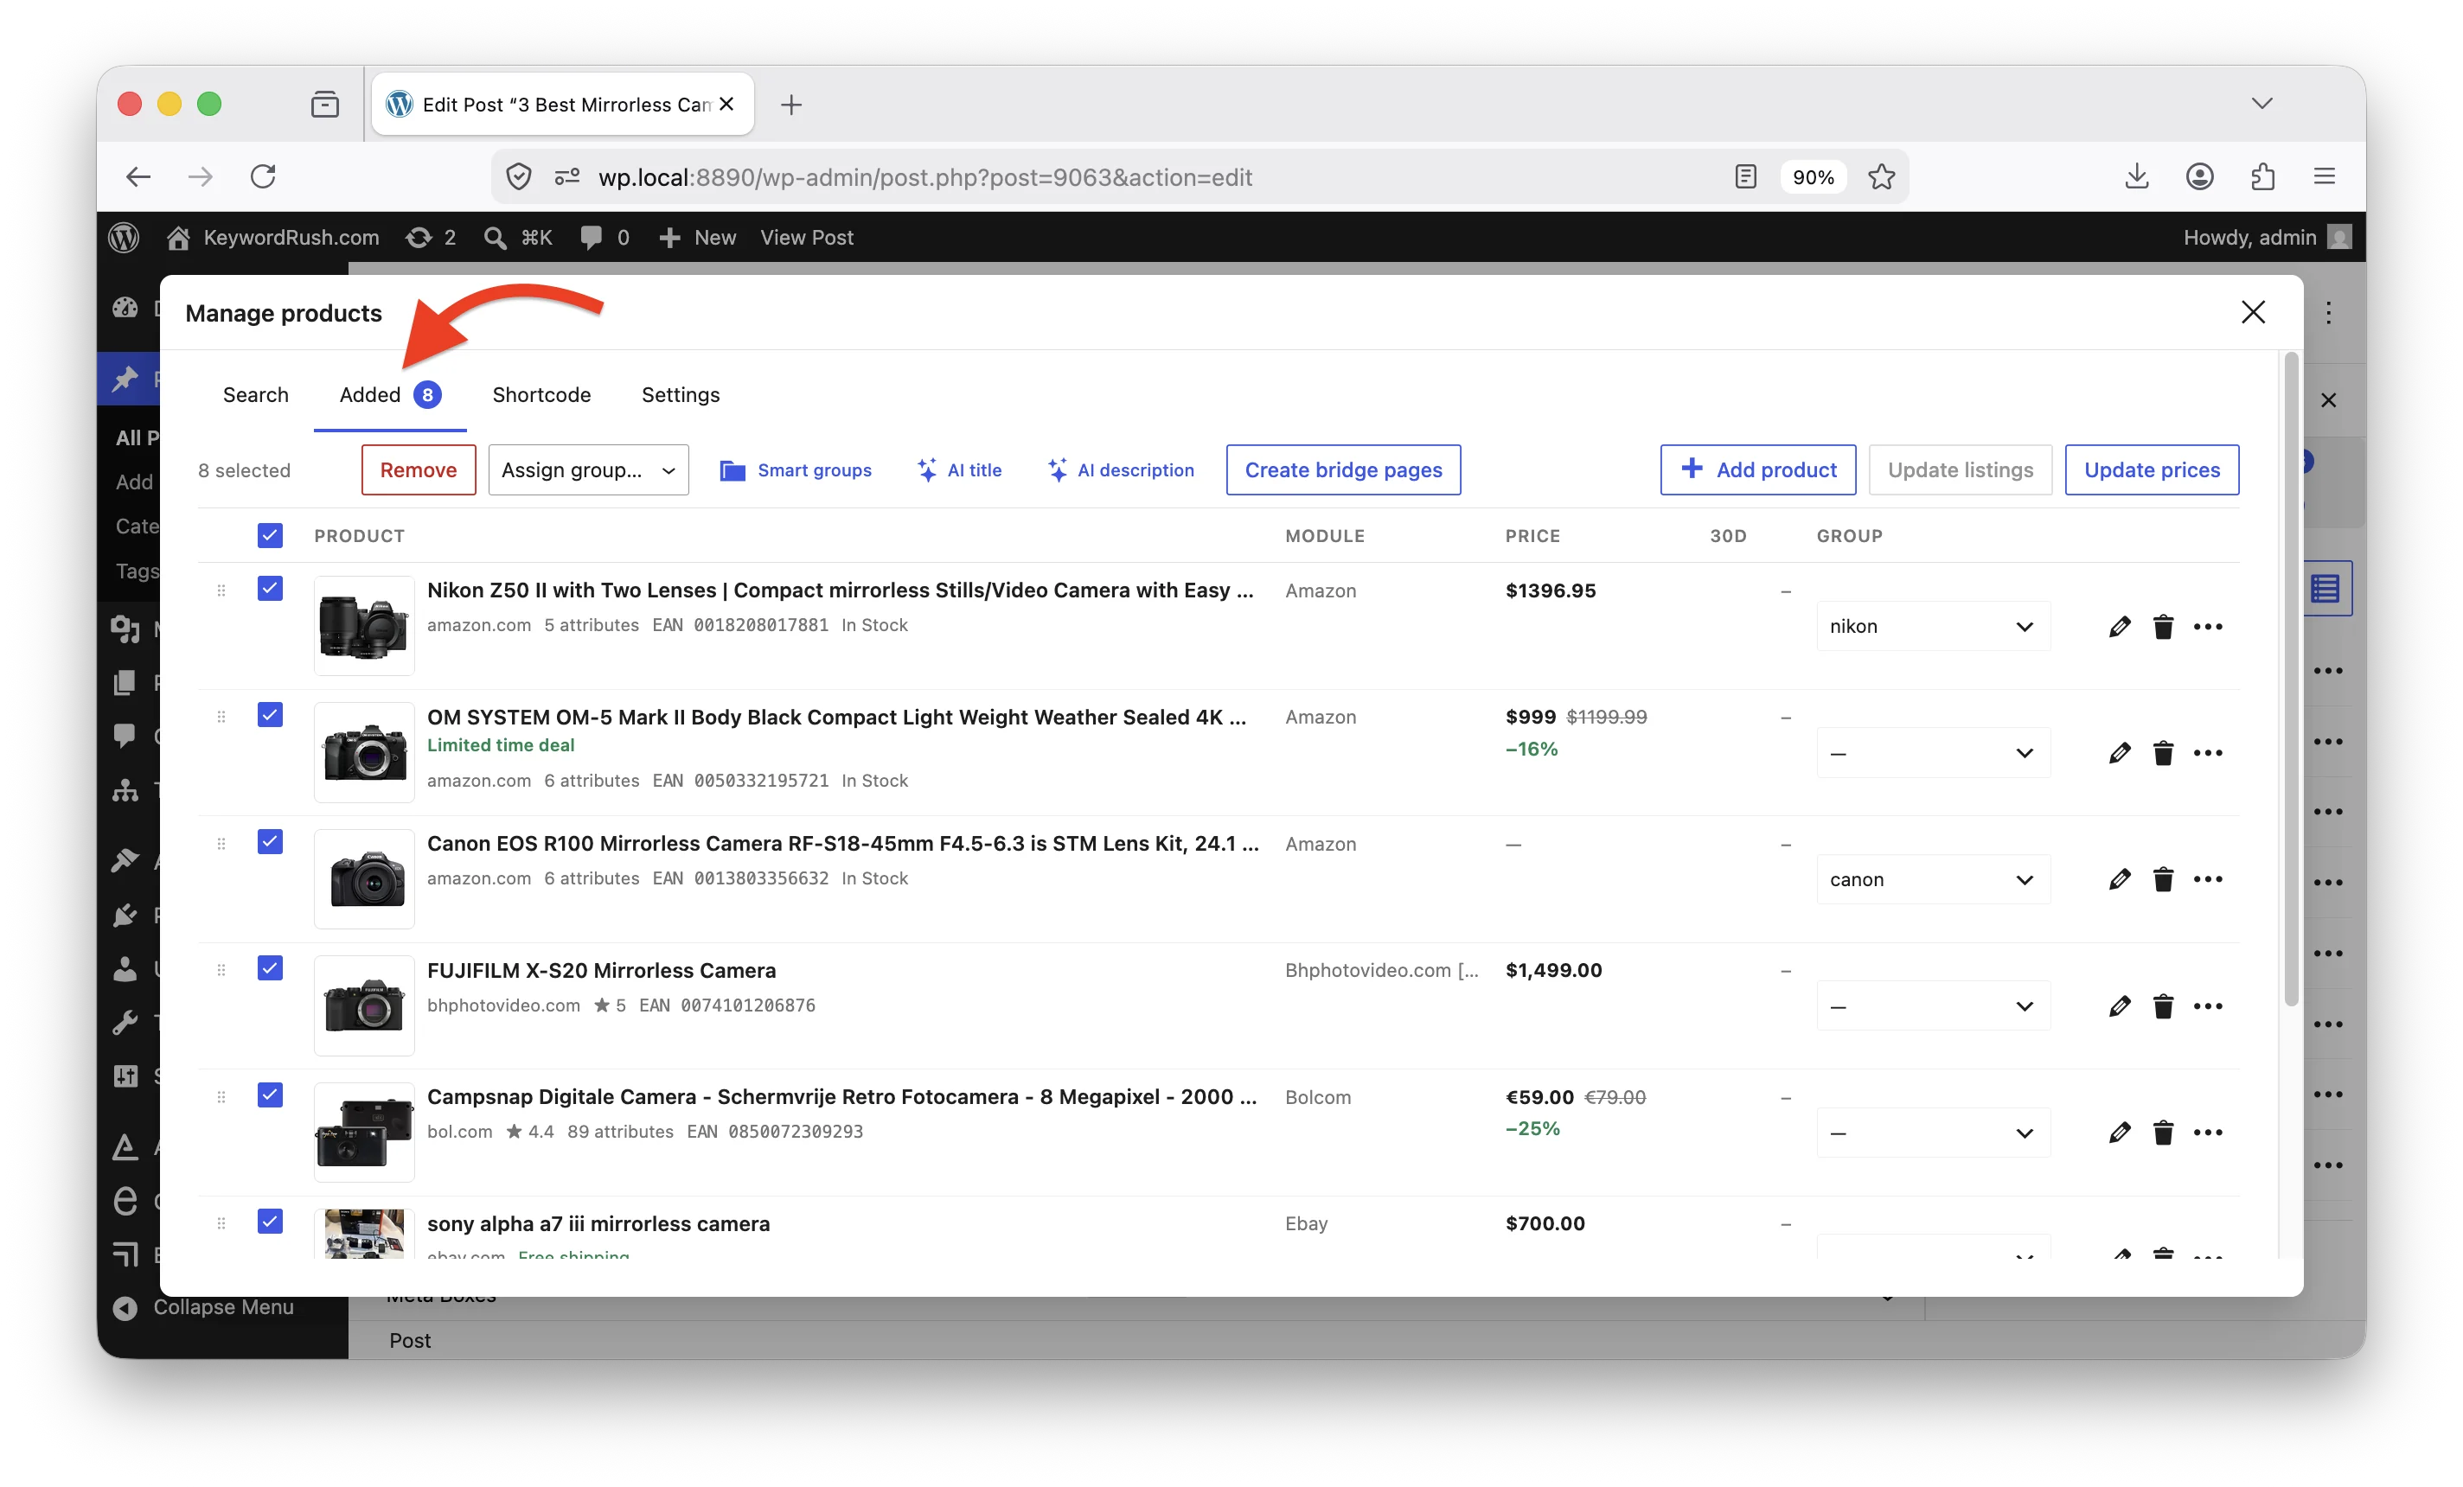This screenshot has width=2463, height=1487.
Task: Click the WordPress logo in admin bar
Action: (x=124, y=237)
